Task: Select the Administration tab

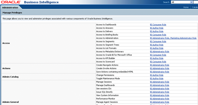Action: pyautogui.click(x=10, y=7)
